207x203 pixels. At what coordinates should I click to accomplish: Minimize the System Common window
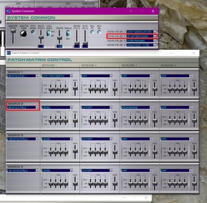pyautogui.click(x=131, y=11)
